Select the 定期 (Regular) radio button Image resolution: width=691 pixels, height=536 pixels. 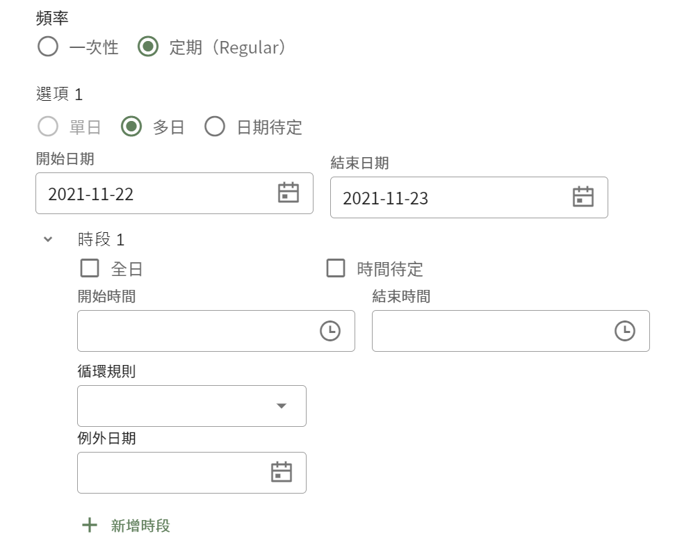tap(148, 47)
